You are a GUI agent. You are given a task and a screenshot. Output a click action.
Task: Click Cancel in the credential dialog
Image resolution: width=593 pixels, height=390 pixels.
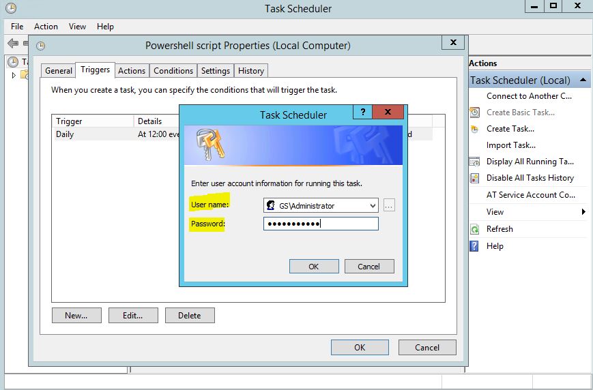[x=369, y=267]
